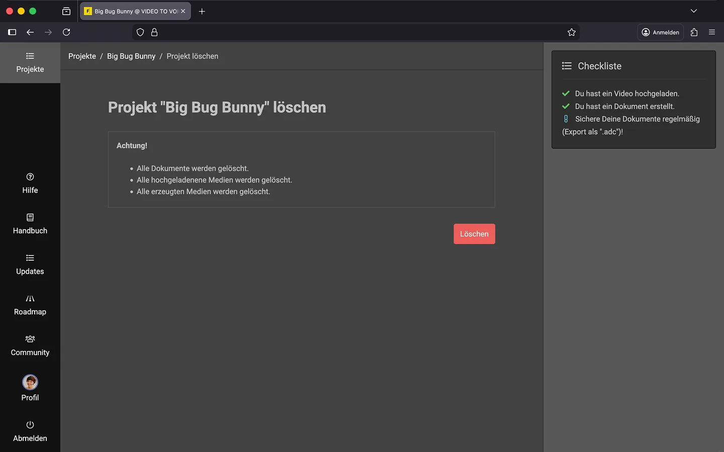Open the Projekte sidebar item
Image resolution: width=724 pixels, height=452 pixels.
[30, 63]
